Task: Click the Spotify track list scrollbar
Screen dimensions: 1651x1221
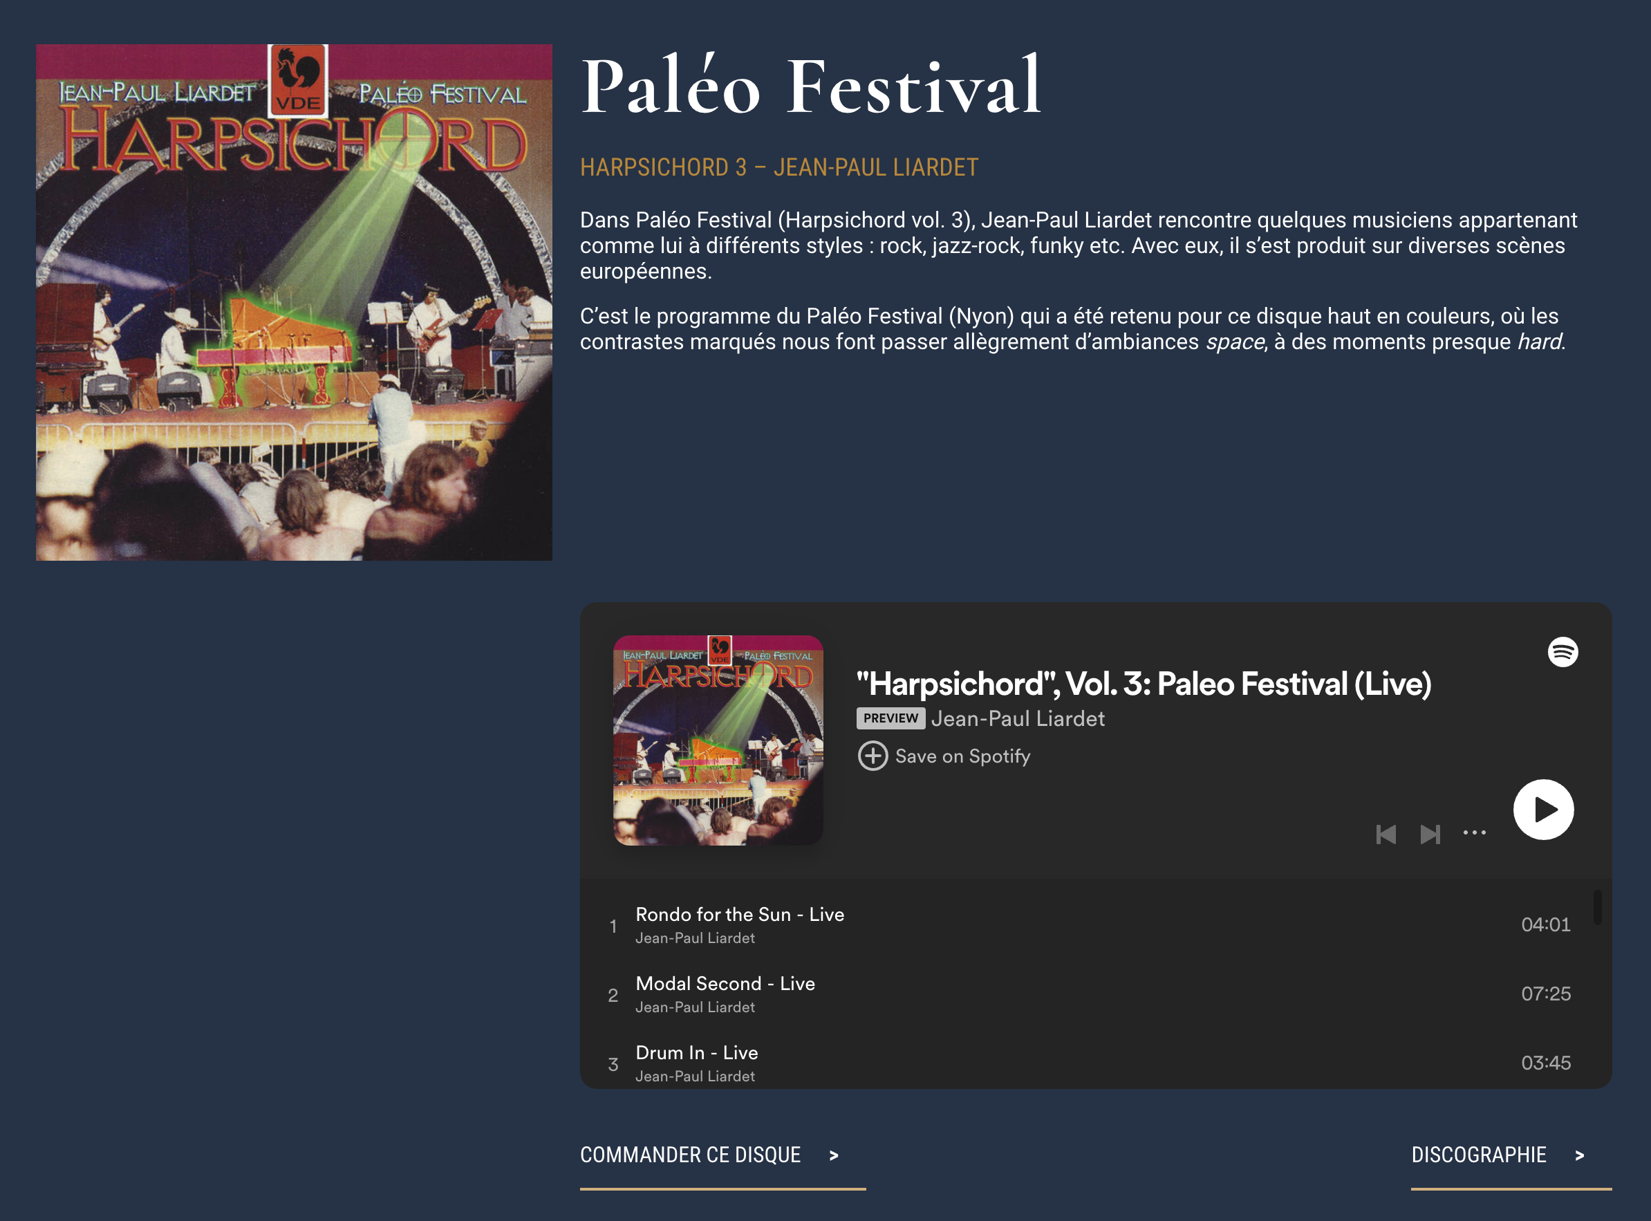Action: click(x=1597, y=907)
